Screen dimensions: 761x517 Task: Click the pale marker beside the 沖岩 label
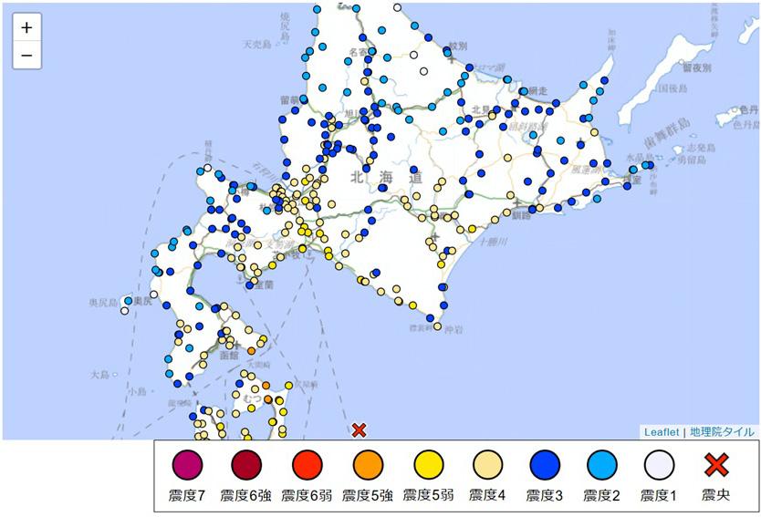click(437, 326)
